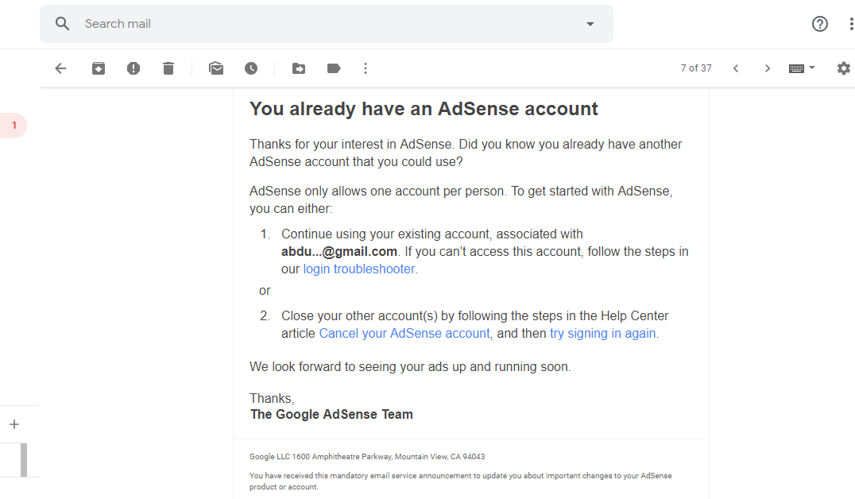Click the plus icon in left sidebar

[x=14, y=424]
